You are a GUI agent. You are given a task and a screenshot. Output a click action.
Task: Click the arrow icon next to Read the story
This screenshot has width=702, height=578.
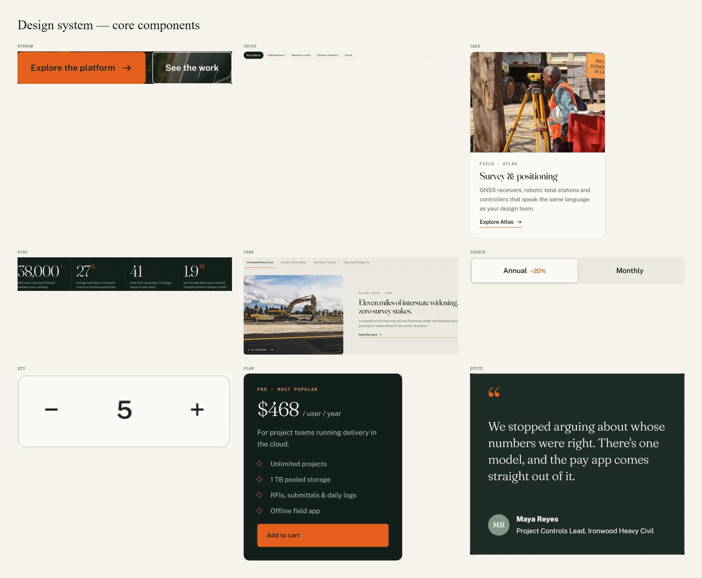tap(380, 335)
